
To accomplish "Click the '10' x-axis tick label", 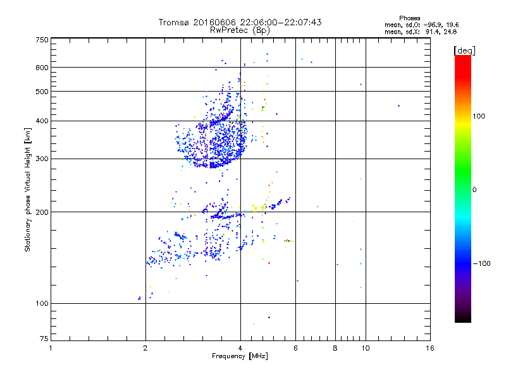I will click(366, 348).
